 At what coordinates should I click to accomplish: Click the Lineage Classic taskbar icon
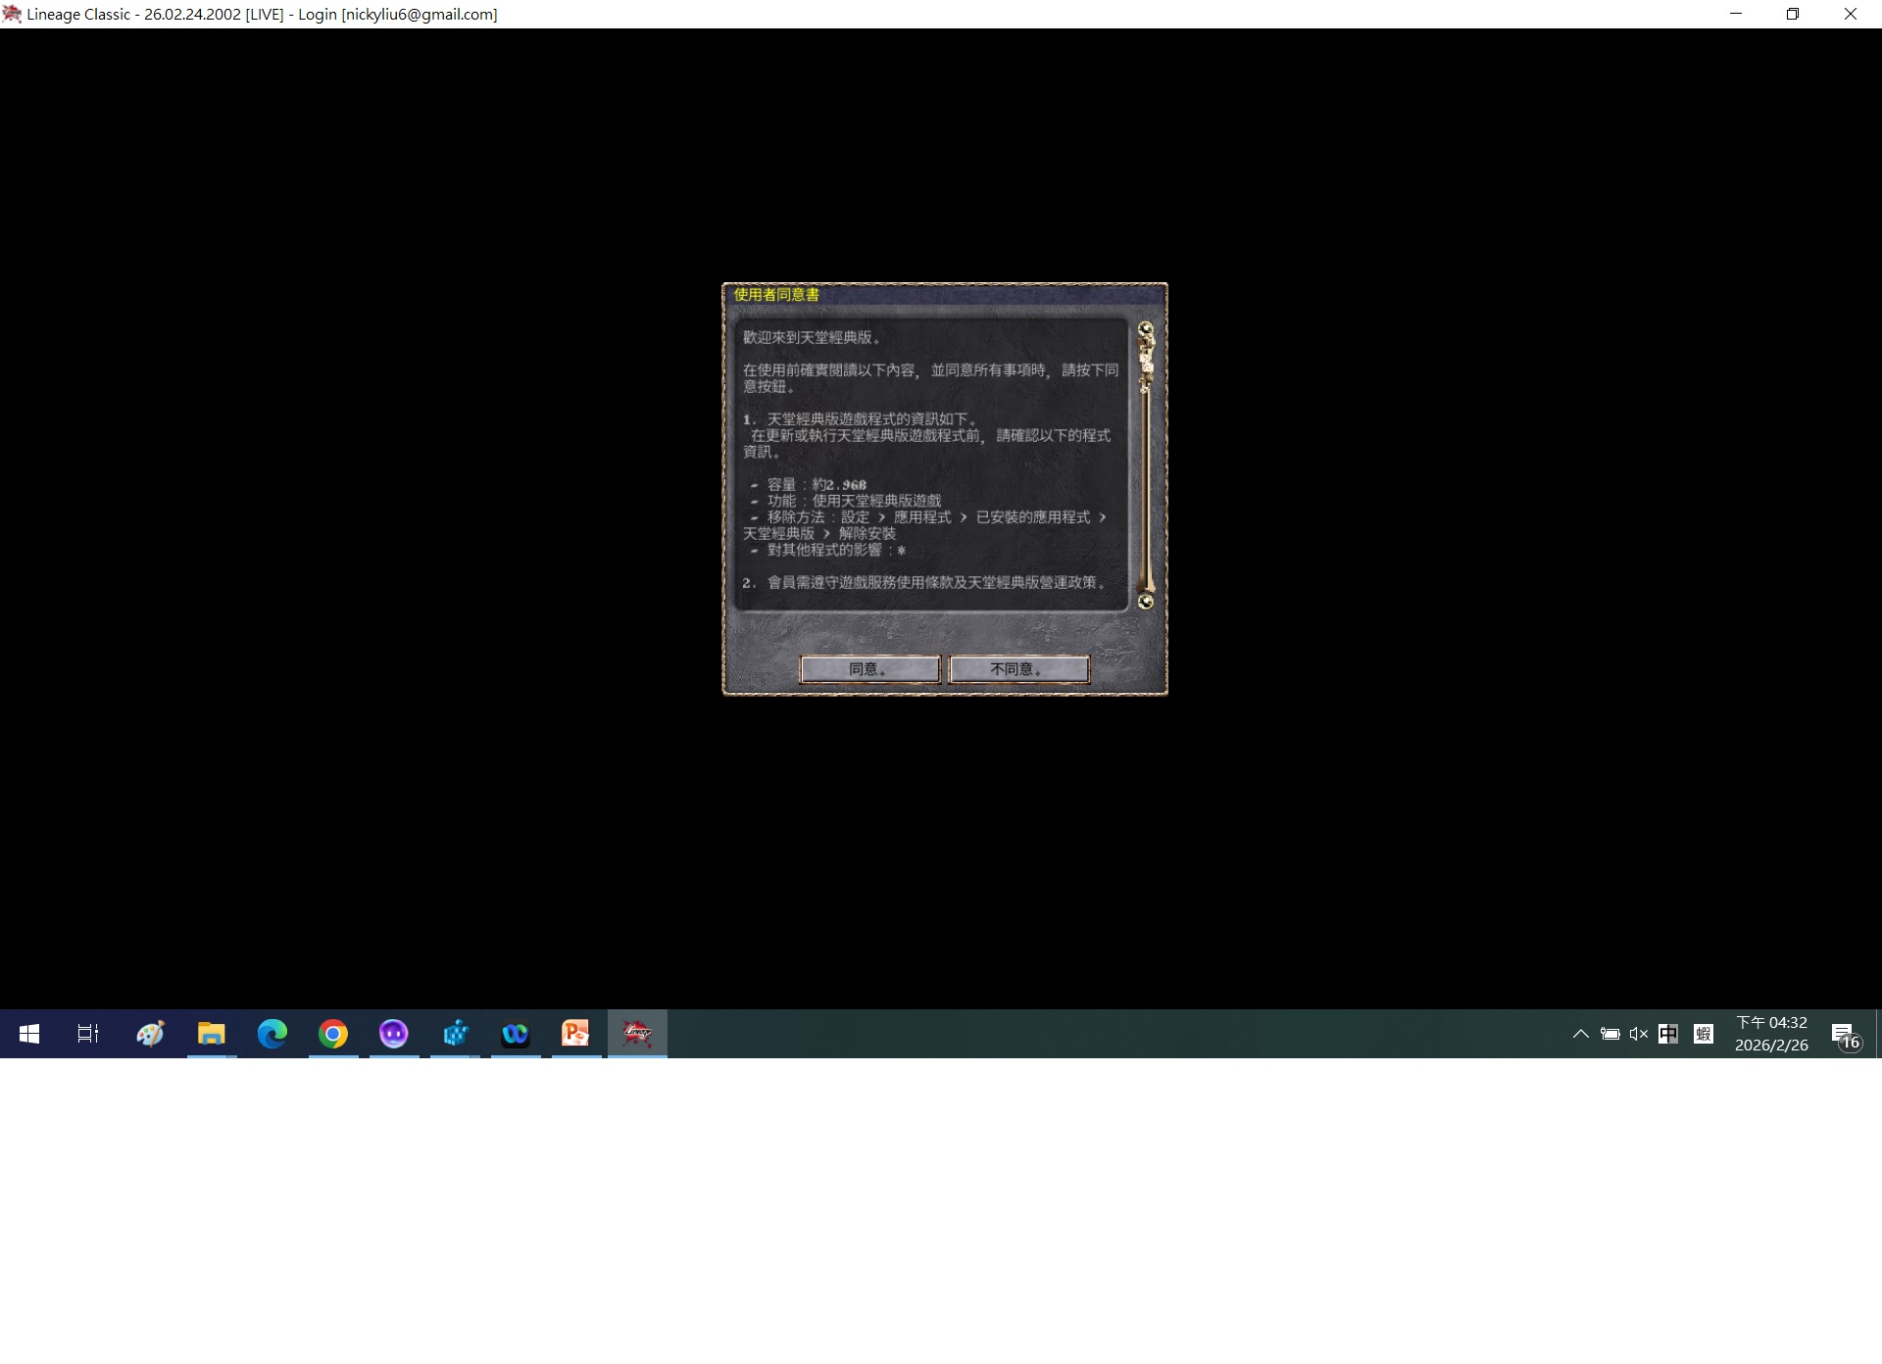point(637,1034)
